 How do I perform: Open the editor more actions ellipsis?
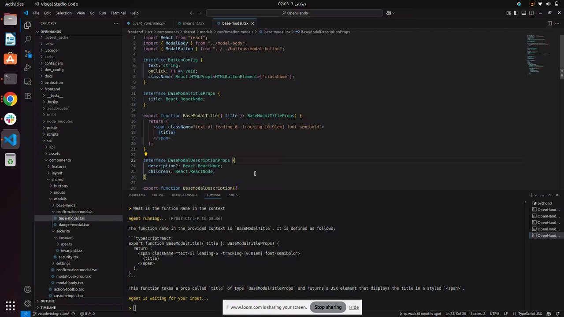(557, 23)
